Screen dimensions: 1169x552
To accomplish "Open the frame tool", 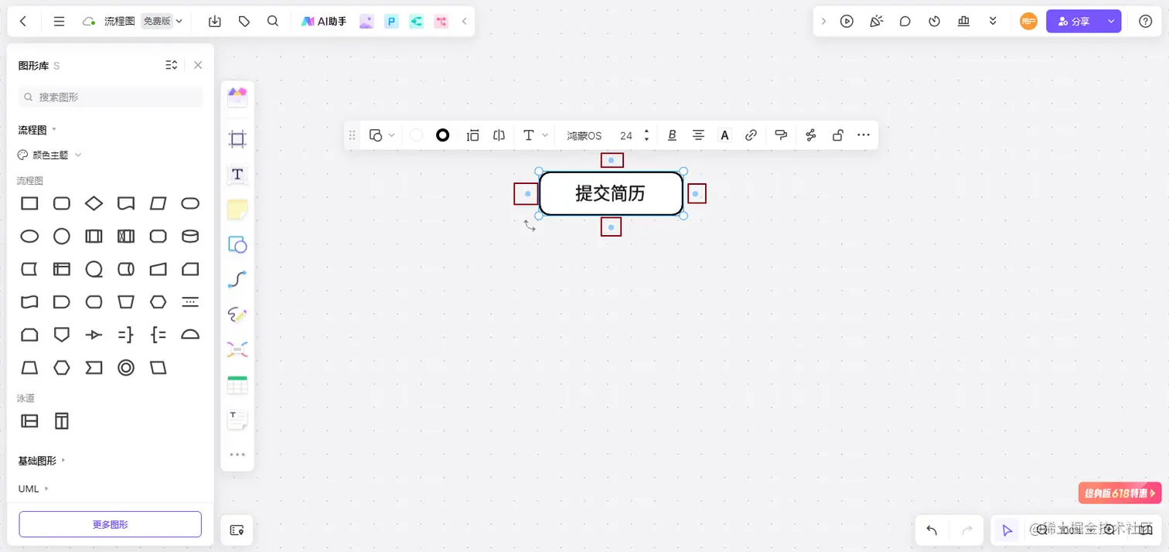I will (237, 138).
